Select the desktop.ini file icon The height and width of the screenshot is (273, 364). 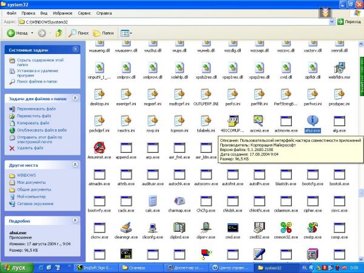[x=100, y=93]
